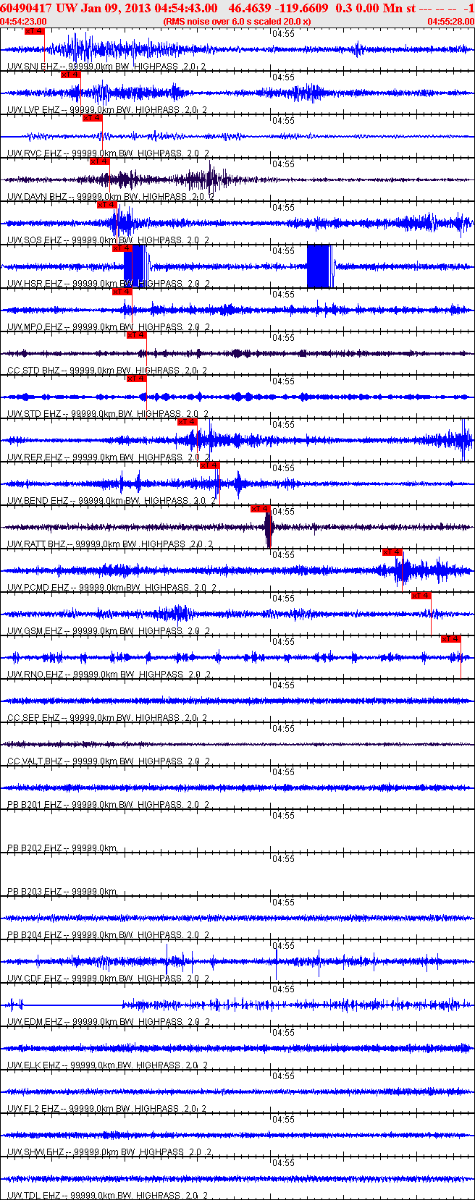Click the large spike on UW.RATT trace

tap(269, 529)
